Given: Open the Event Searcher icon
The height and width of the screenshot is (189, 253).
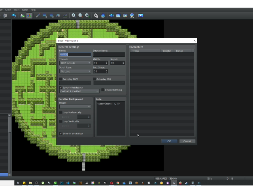Looking at the screenshot, I should 118,16.
